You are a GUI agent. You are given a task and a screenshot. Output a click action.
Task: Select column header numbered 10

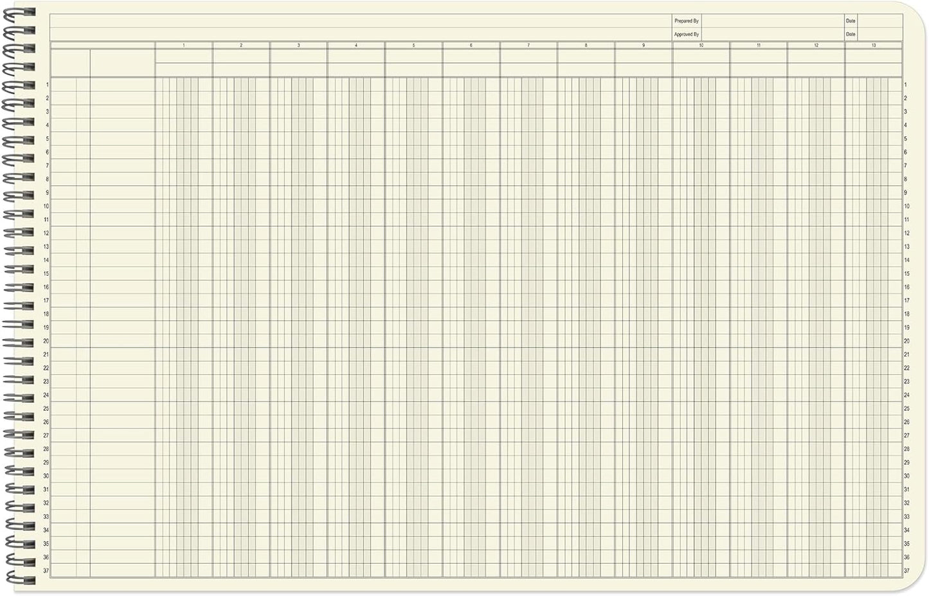pos(701,45)
